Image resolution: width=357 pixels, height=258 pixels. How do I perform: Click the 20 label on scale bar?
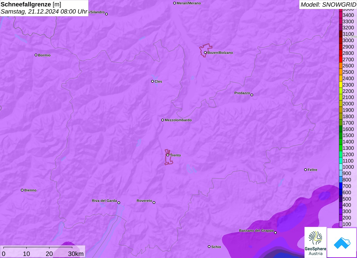pos(49,254)
